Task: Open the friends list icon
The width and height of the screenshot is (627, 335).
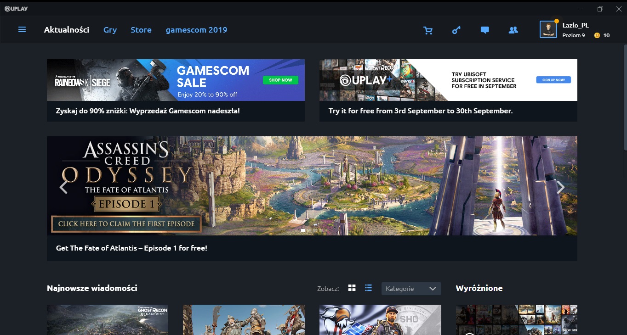Action: pyautogui.click(x=513, y=30)
